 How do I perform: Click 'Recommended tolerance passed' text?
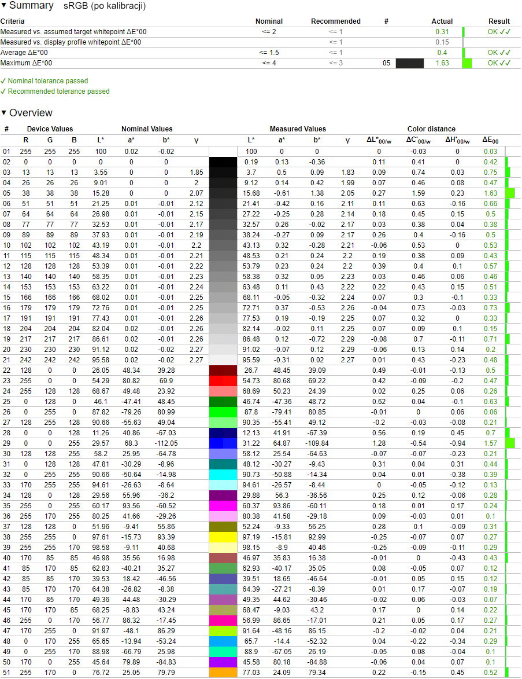coord(59,91)
